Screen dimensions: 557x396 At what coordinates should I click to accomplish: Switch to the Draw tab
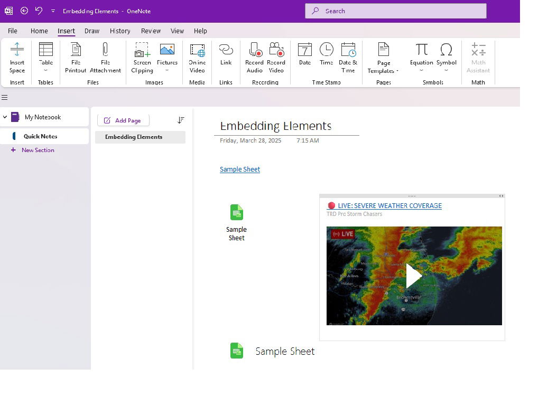pyautogui.click(x=91, y=31)
